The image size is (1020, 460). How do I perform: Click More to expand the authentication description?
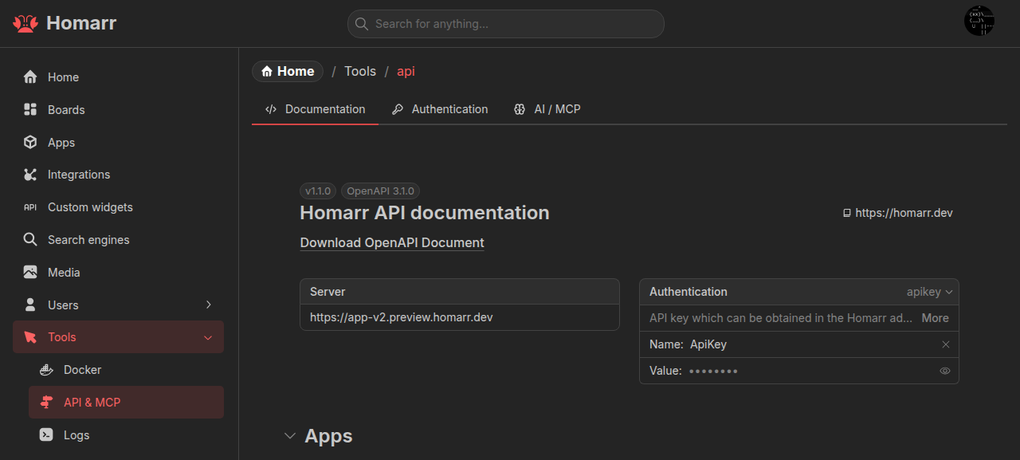click(935, 317)
